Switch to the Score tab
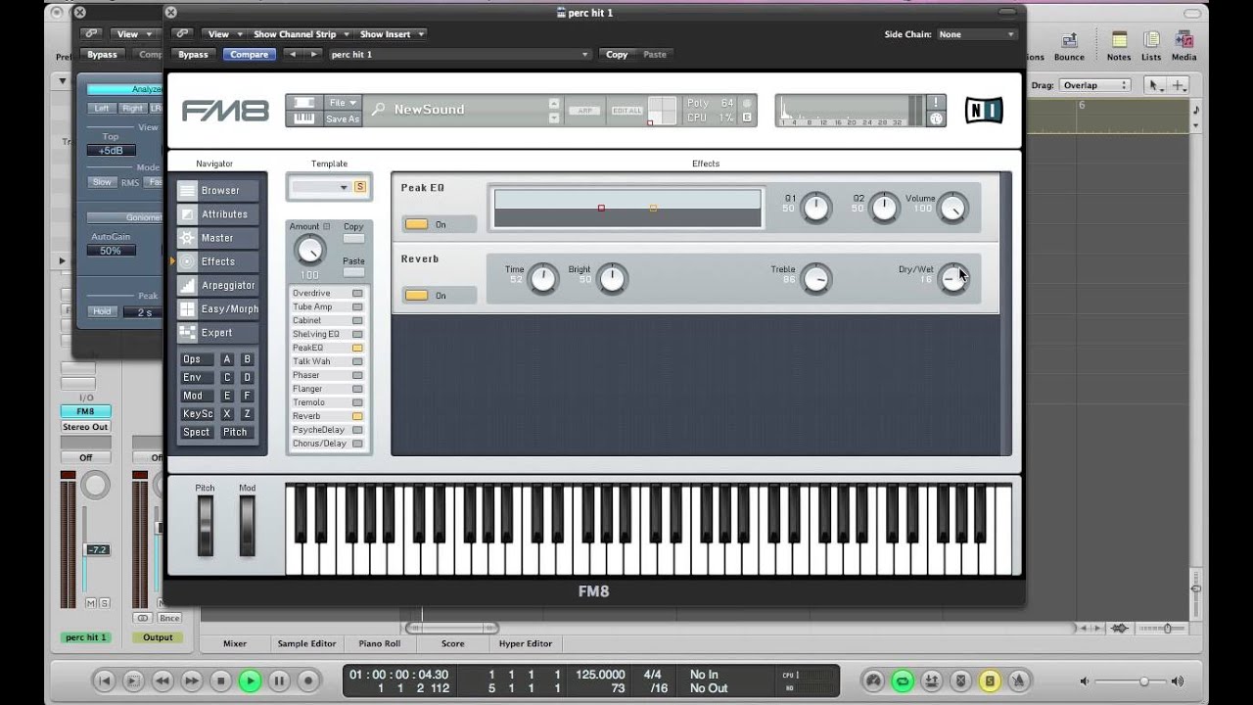This screenshot has width=1253, height=705. pyautogui.click(x=452, y=643)
